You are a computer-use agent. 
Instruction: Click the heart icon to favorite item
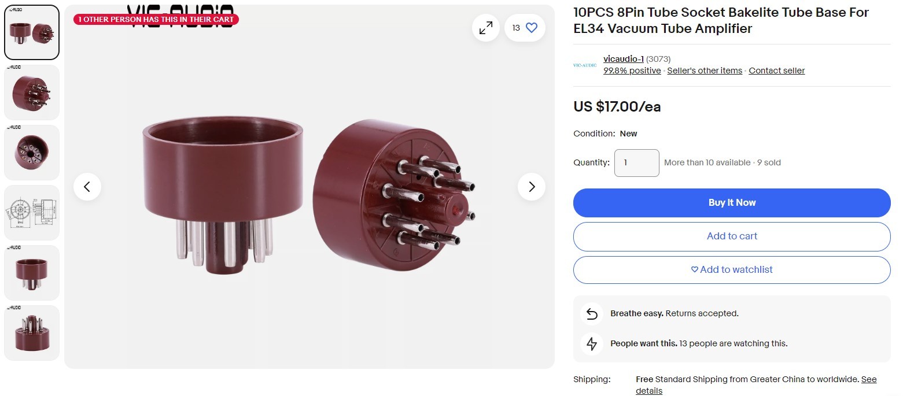[532, 28]
